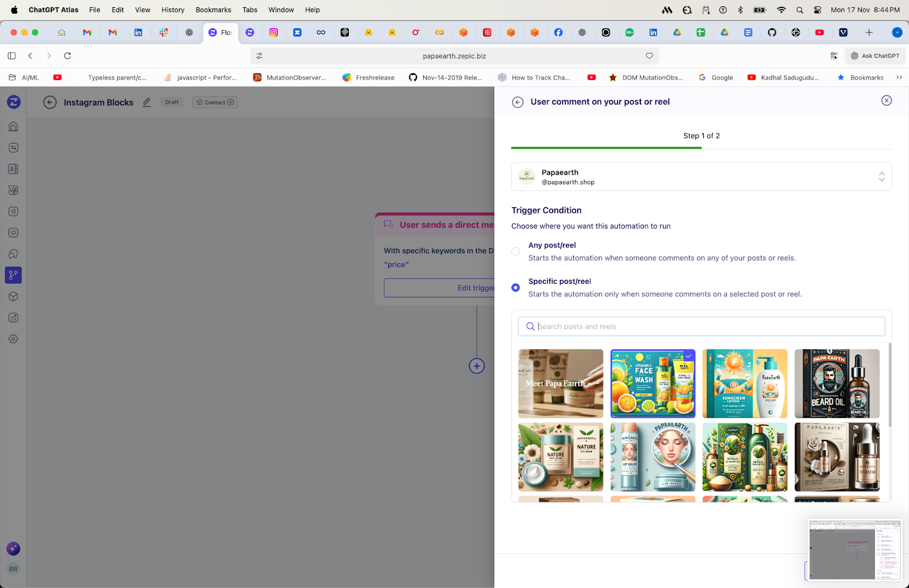This screenshot has height=588, width=909.
Task: Open the AI/ML bookmarks folder
Action: tap(24, 77)
